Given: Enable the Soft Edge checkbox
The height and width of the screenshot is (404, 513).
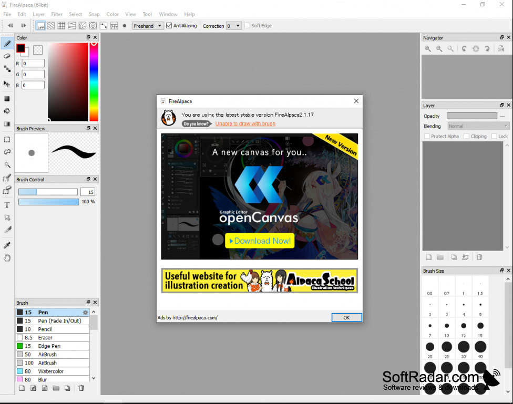Looking at the screenshot, I should tap(248, 26).
